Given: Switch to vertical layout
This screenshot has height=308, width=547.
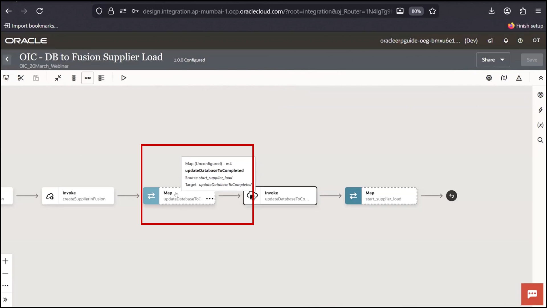Looking at the screenshot, I should pos(74,78).
